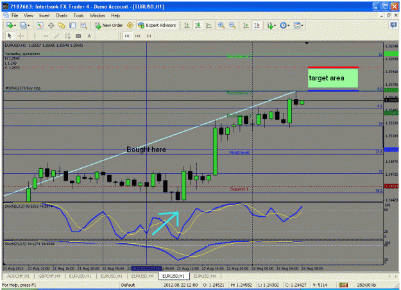This screenshot has width=401, height=290.
Task: Open the Help menu
Action: coord(115,15)
